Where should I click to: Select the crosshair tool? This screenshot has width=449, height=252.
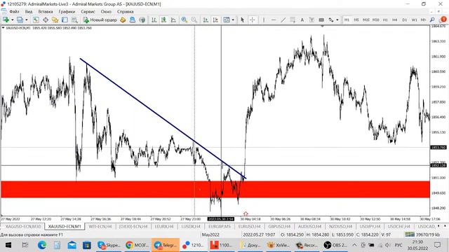(253, 20)
